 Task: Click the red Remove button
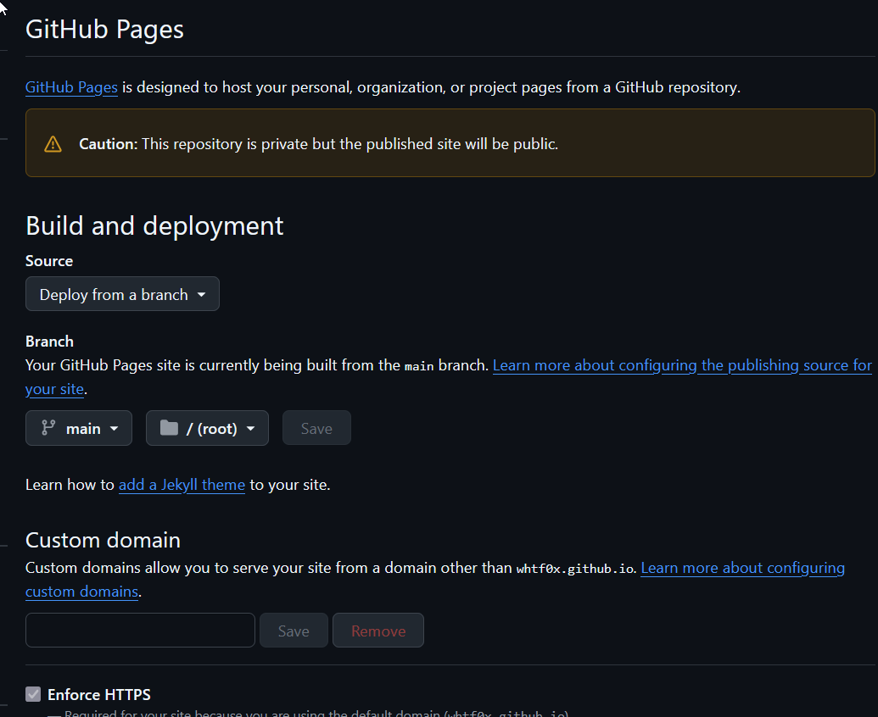[x=377, y=631]
